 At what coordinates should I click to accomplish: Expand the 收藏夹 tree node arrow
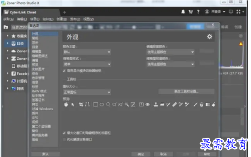click(7, 36)
